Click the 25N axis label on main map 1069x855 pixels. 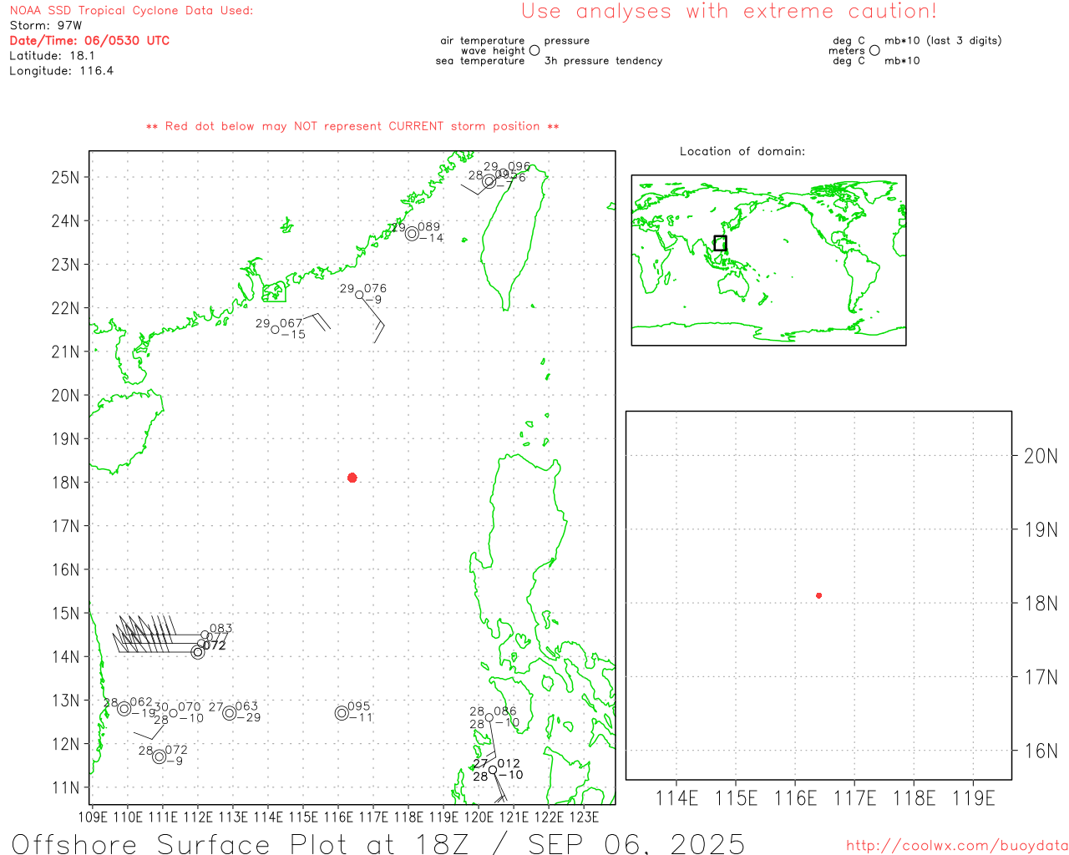(65, 178)
